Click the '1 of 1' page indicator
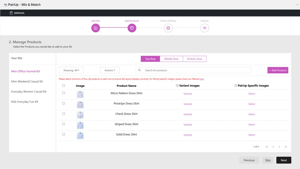Viewport: 300px width, 169px height. pos(256,147)
